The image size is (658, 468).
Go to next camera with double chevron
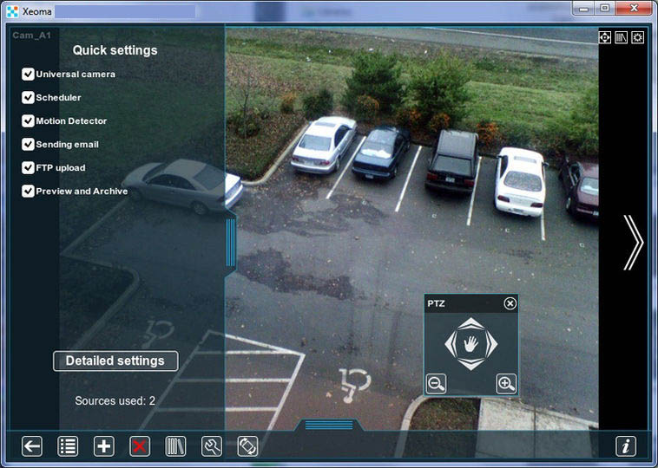tap(633, 243)
